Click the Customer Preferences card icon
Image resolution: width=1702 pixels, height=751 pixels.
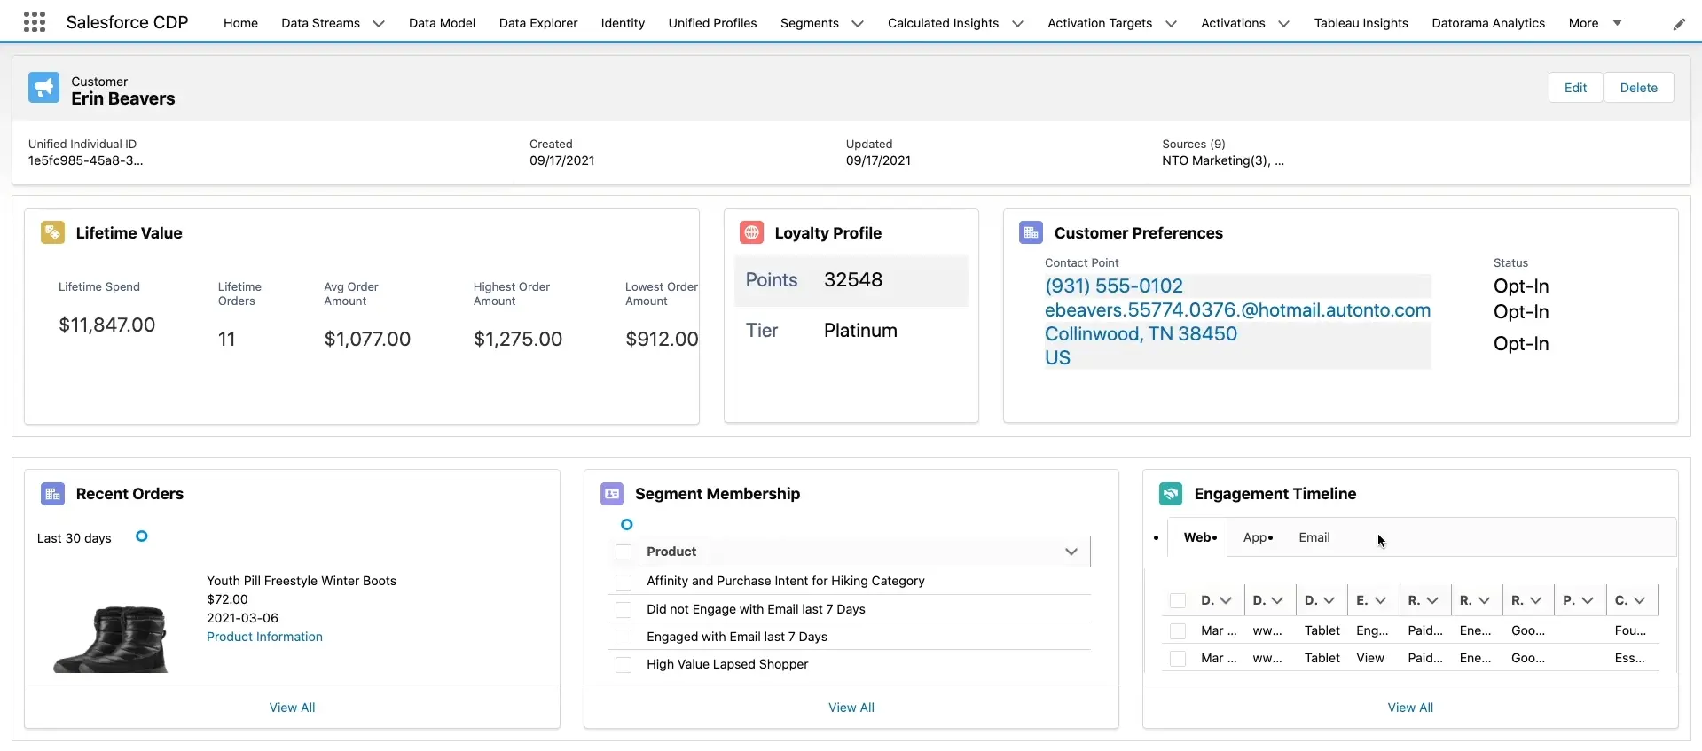1031,233
